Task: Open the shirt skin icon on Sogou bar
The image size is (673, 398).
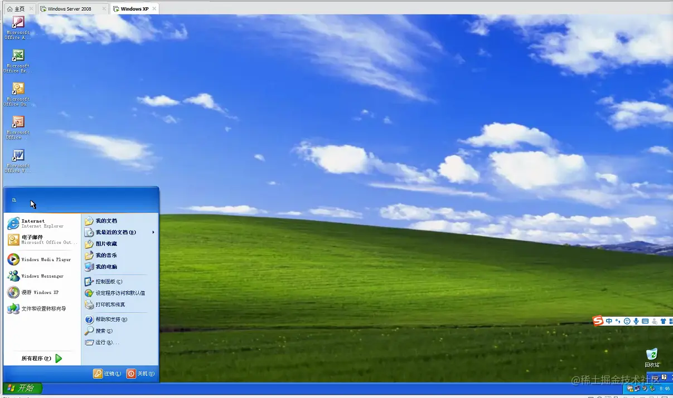Action: 663,321
